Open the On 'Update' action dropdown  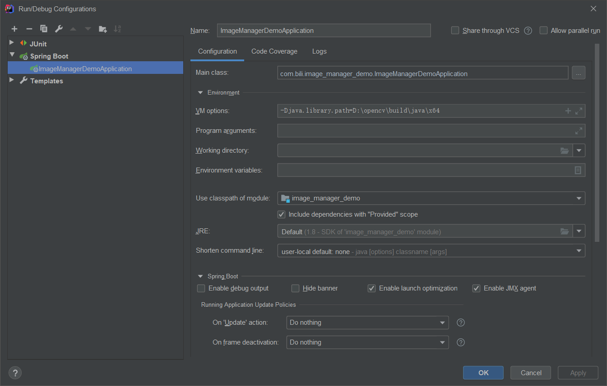click(x=442, y=322)
